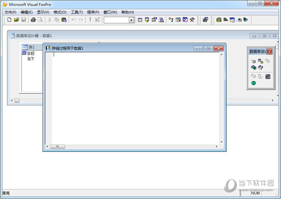Click Database Designer horizontal scroll left arrow
281x199 pixels.
[12, 100]
